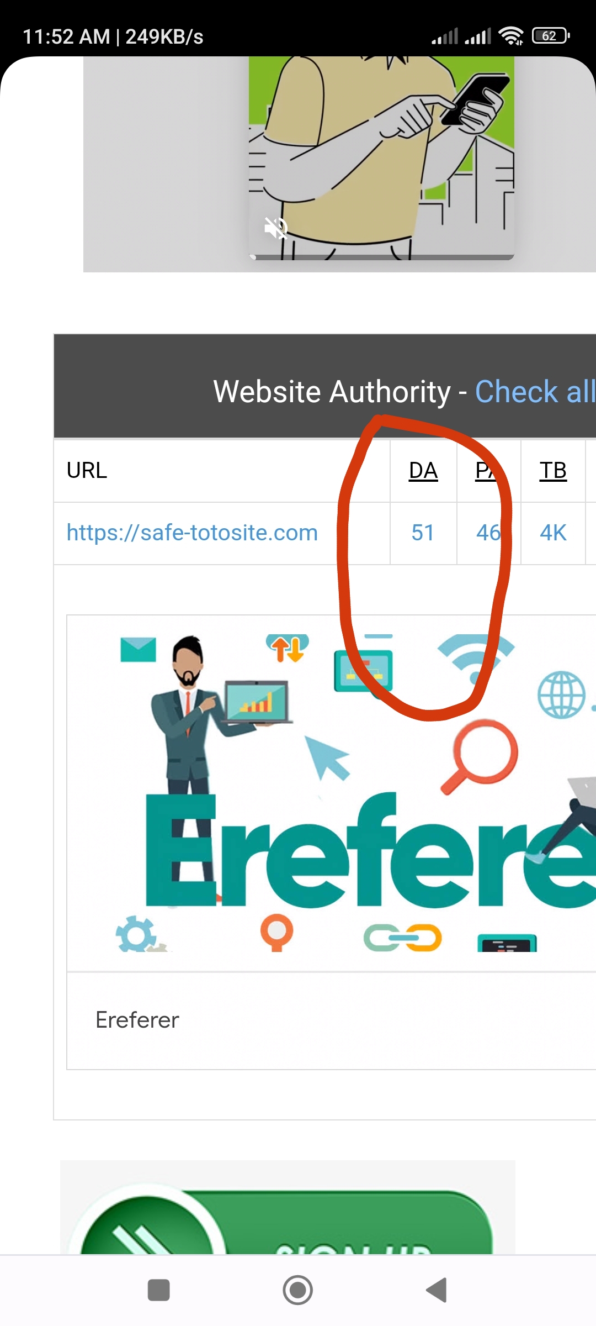Unmute the video using the muted speaker icon
The image size is (596, 1326).
(x=276, y=228)
